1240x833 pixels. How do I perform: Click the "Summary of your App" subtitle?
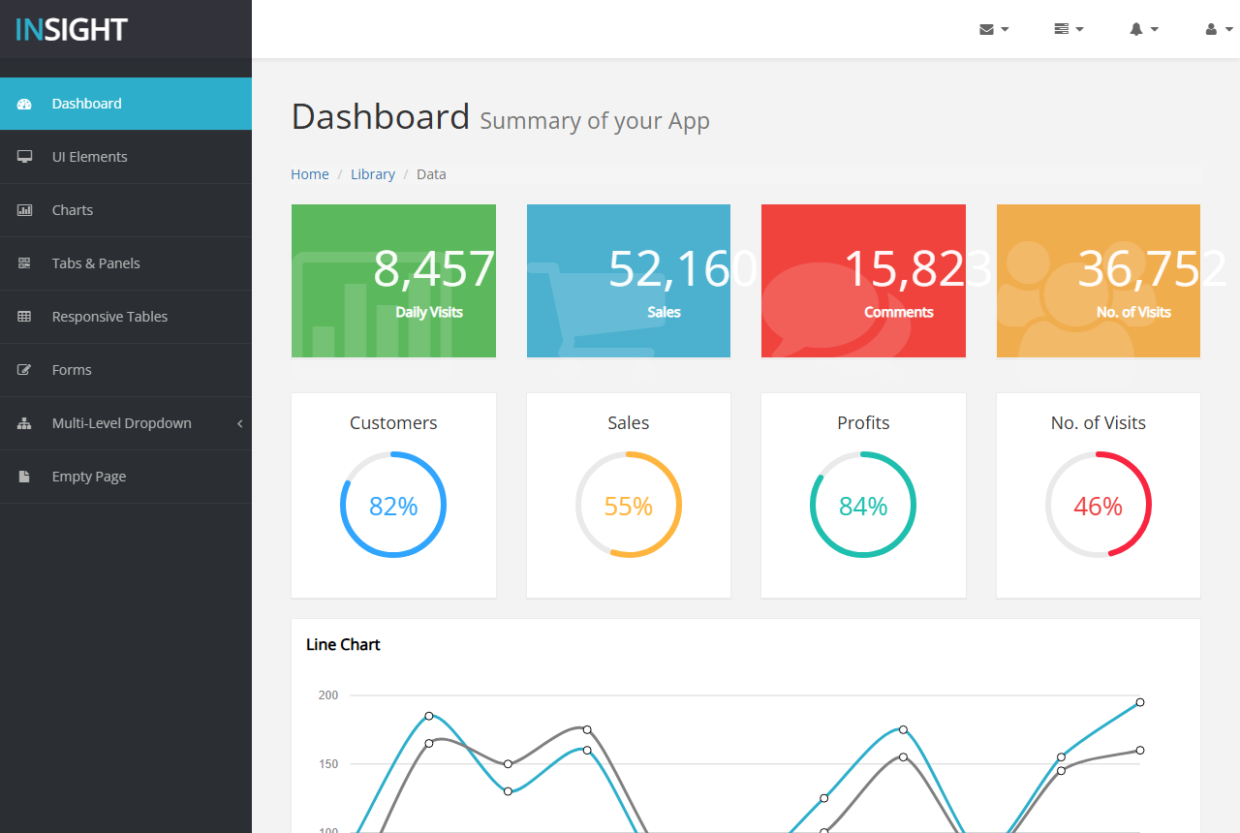pos(595,121)
